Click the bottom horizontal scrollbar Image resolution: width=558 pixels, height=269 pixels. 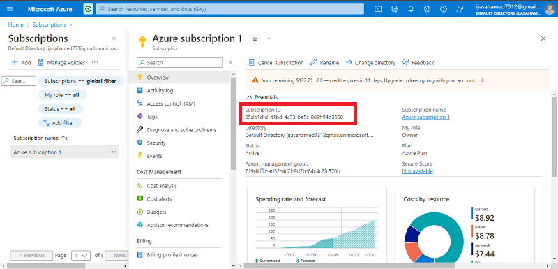click(349, 266)
